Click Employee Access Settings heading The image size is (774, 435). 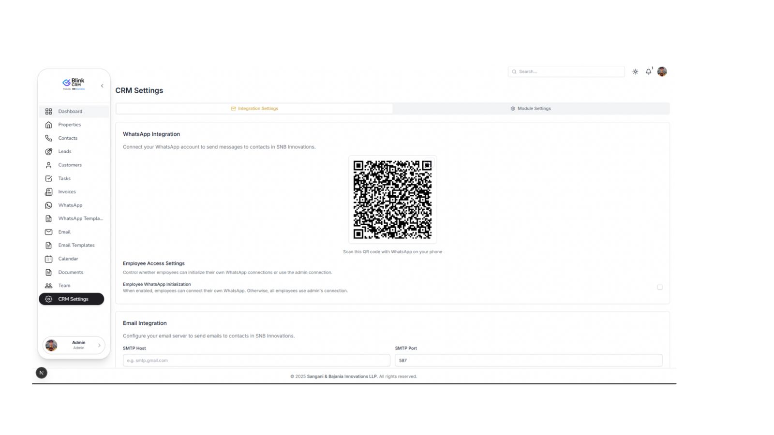pos(154,264)
